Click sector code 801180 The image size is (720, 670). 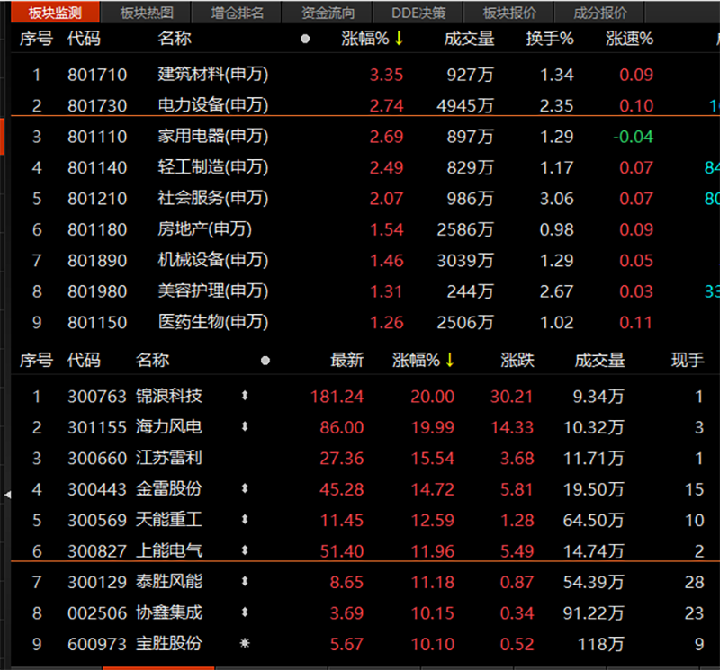pos(97,229)
